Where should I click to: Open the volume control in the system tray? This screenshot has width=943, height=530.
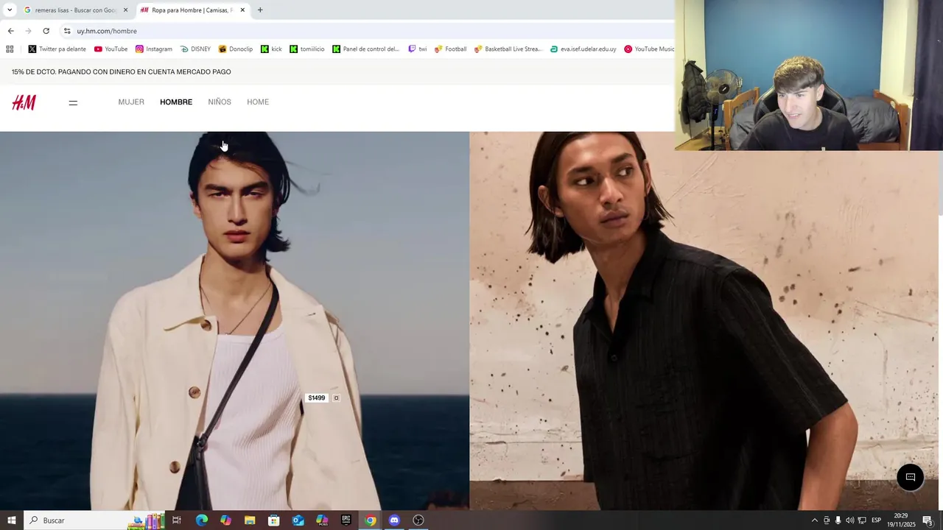click(x=849, y=520)
